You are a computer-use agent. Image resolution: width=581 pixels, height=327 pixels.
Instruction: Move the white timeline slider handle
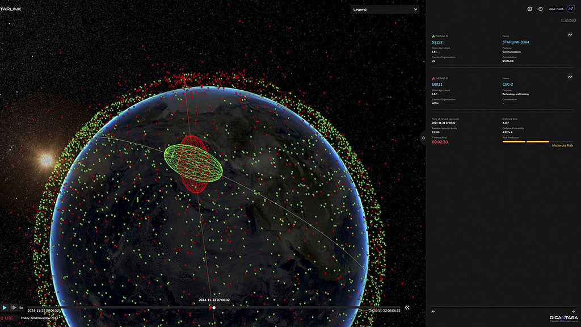pos(214,307)
